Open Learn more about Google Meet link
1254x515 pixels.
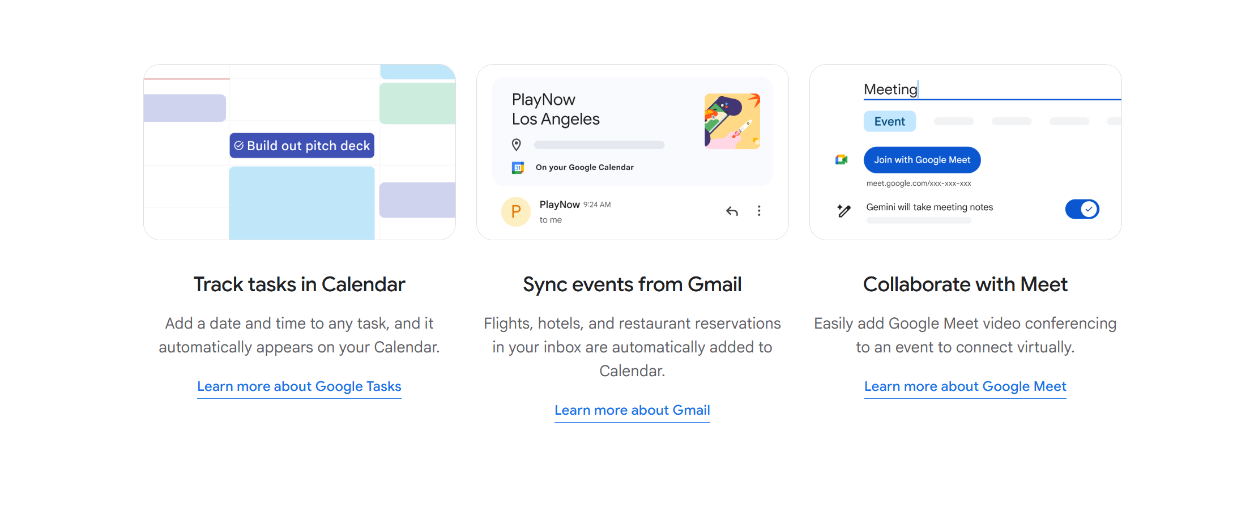click(x=965, y=386)
